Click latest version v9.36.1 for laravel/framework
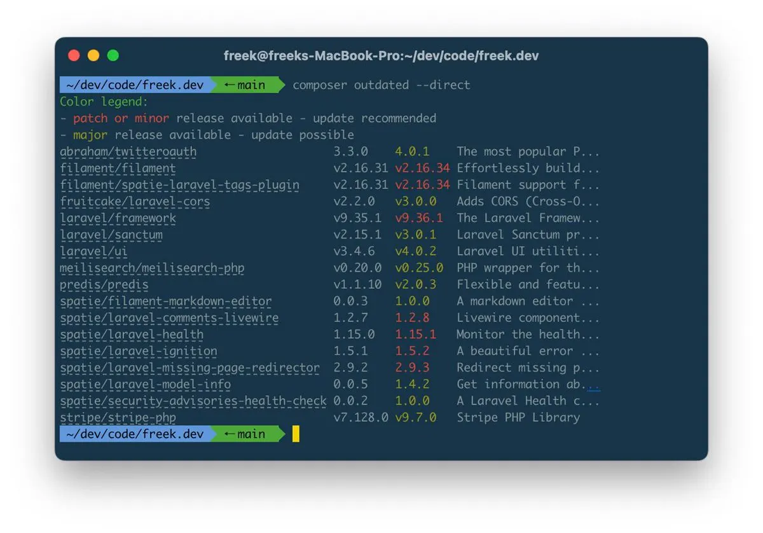763x533 pixels. (x=419, y=218)
